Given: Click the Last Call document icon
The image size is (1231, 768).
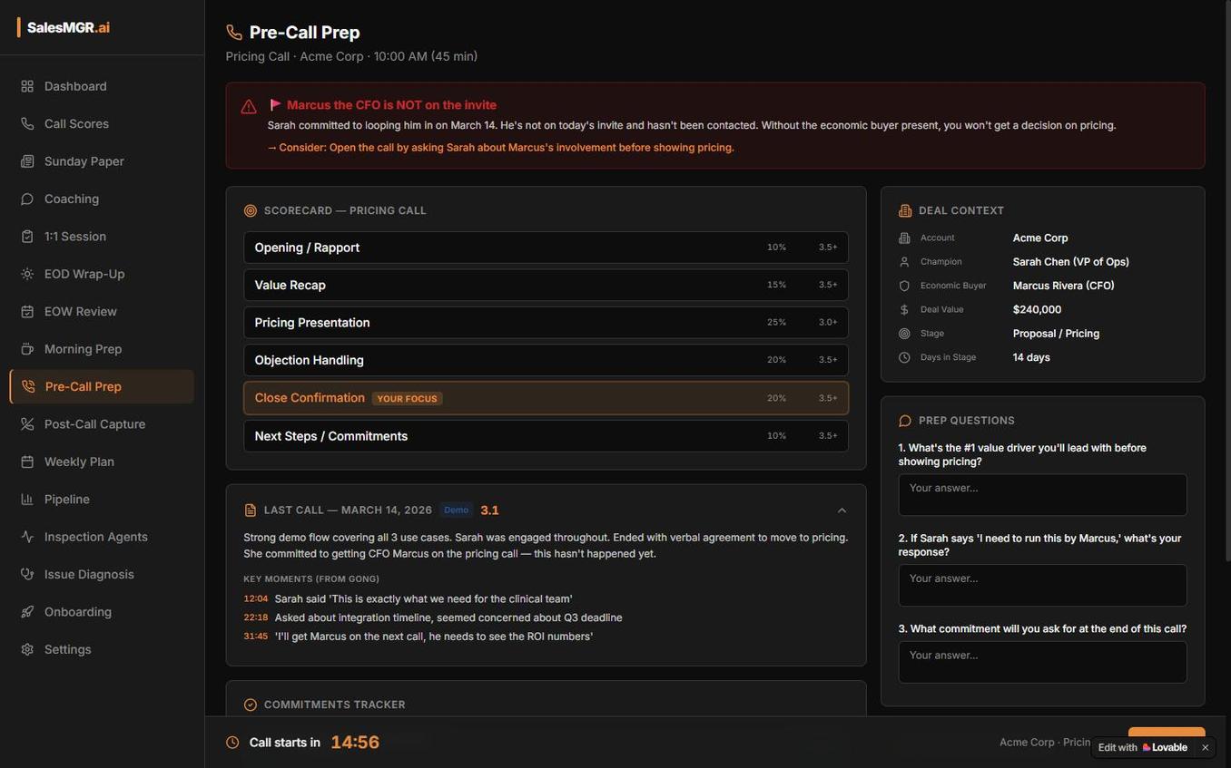Looking at the screenshot, I should [251, 510].
